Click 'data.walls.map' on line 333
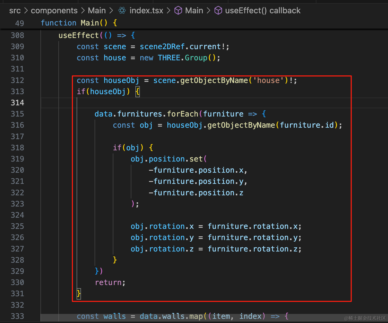The height and width of the screenshot is (323, 388). [171, 316]
